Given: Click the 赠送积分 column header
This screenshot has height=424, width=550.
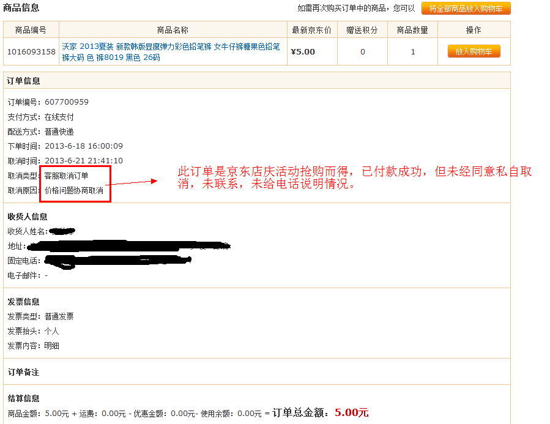Looking at the screenshot, I should pyautogui.click(x=361, y=29).
